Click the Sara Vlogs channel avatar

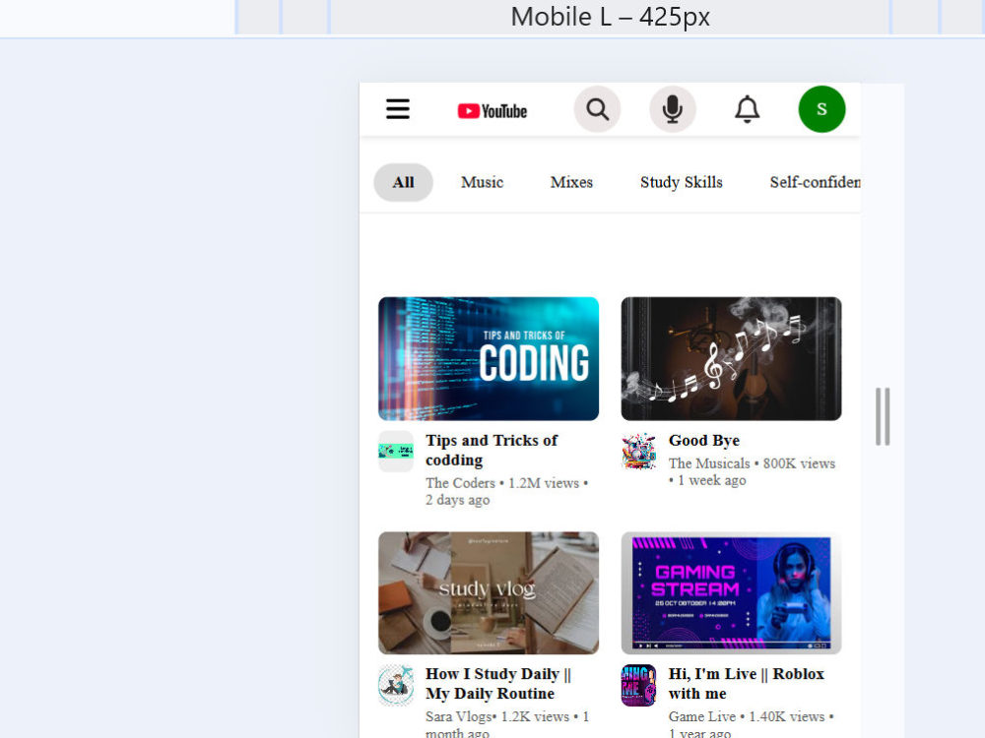tap(396, 685)
